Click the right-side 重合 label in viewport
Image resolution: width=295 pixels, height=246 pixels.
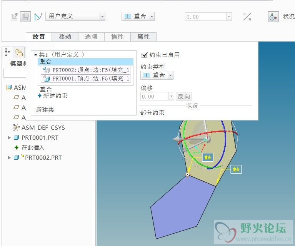tap(236, 169)
